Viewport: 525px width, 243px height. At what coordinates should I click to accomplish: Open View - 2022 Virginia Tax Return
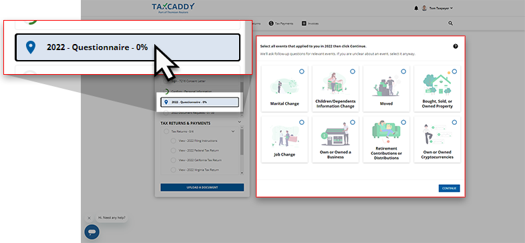[x=199, y=170]
